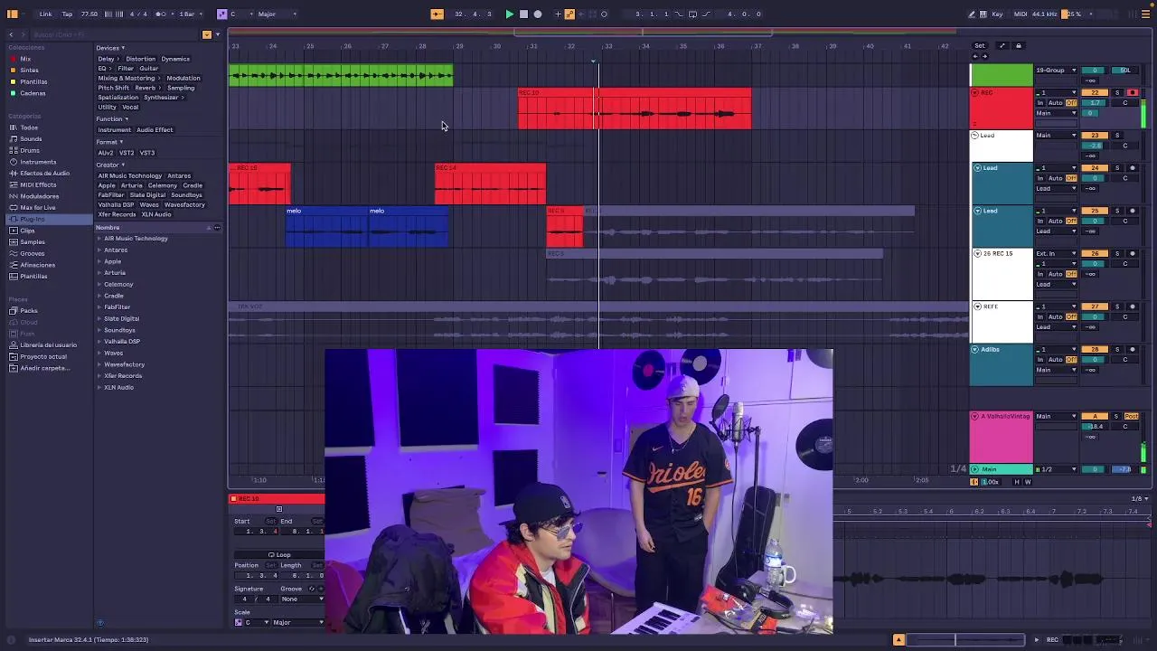Unfold the 26 REC 15 track
This screenshot has width=1157, height=651.
977,253
